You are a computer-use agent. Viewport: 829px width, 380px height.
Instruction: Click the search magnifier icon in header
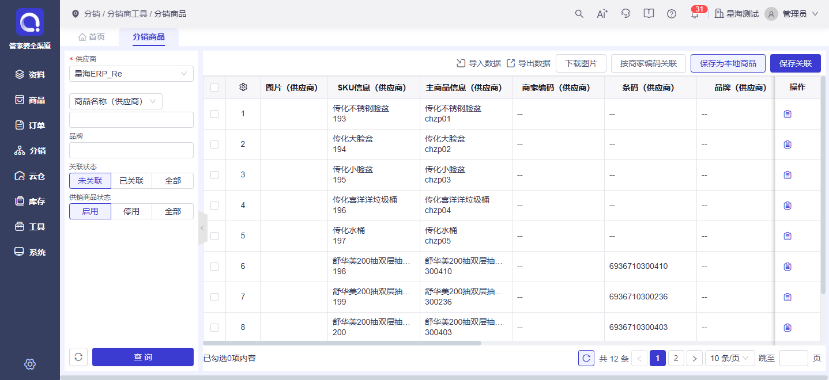tap(579, 14)
